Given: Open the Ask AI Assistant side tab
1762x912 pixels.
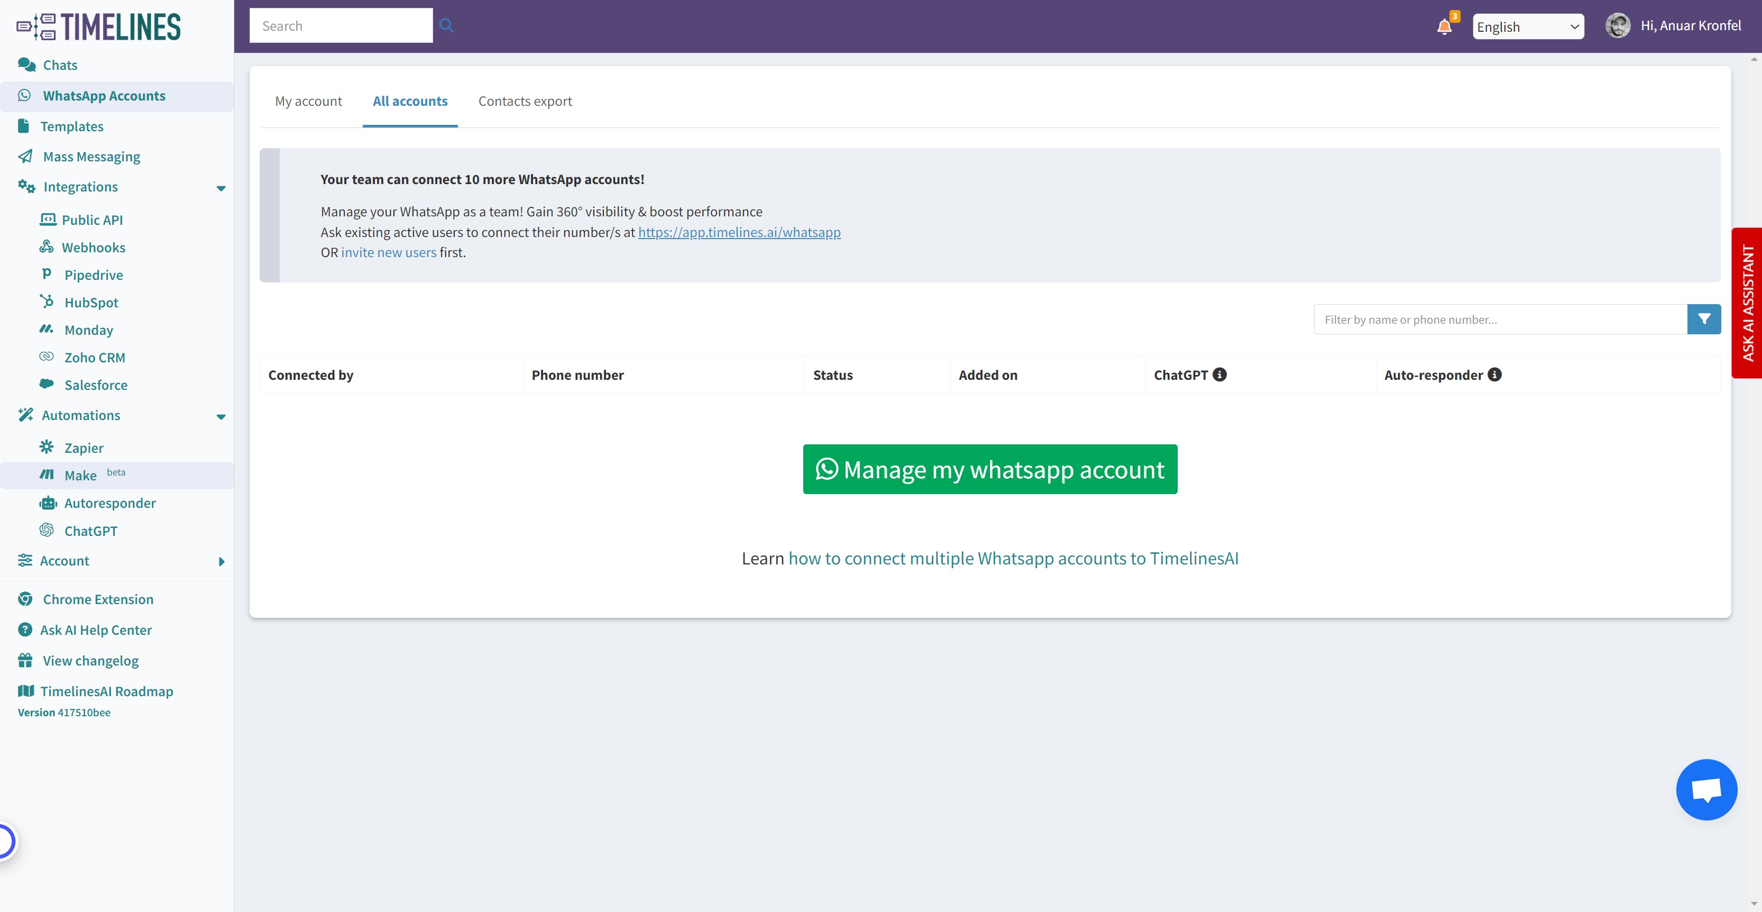Looking at the screenshot, I should point(1747,303).
